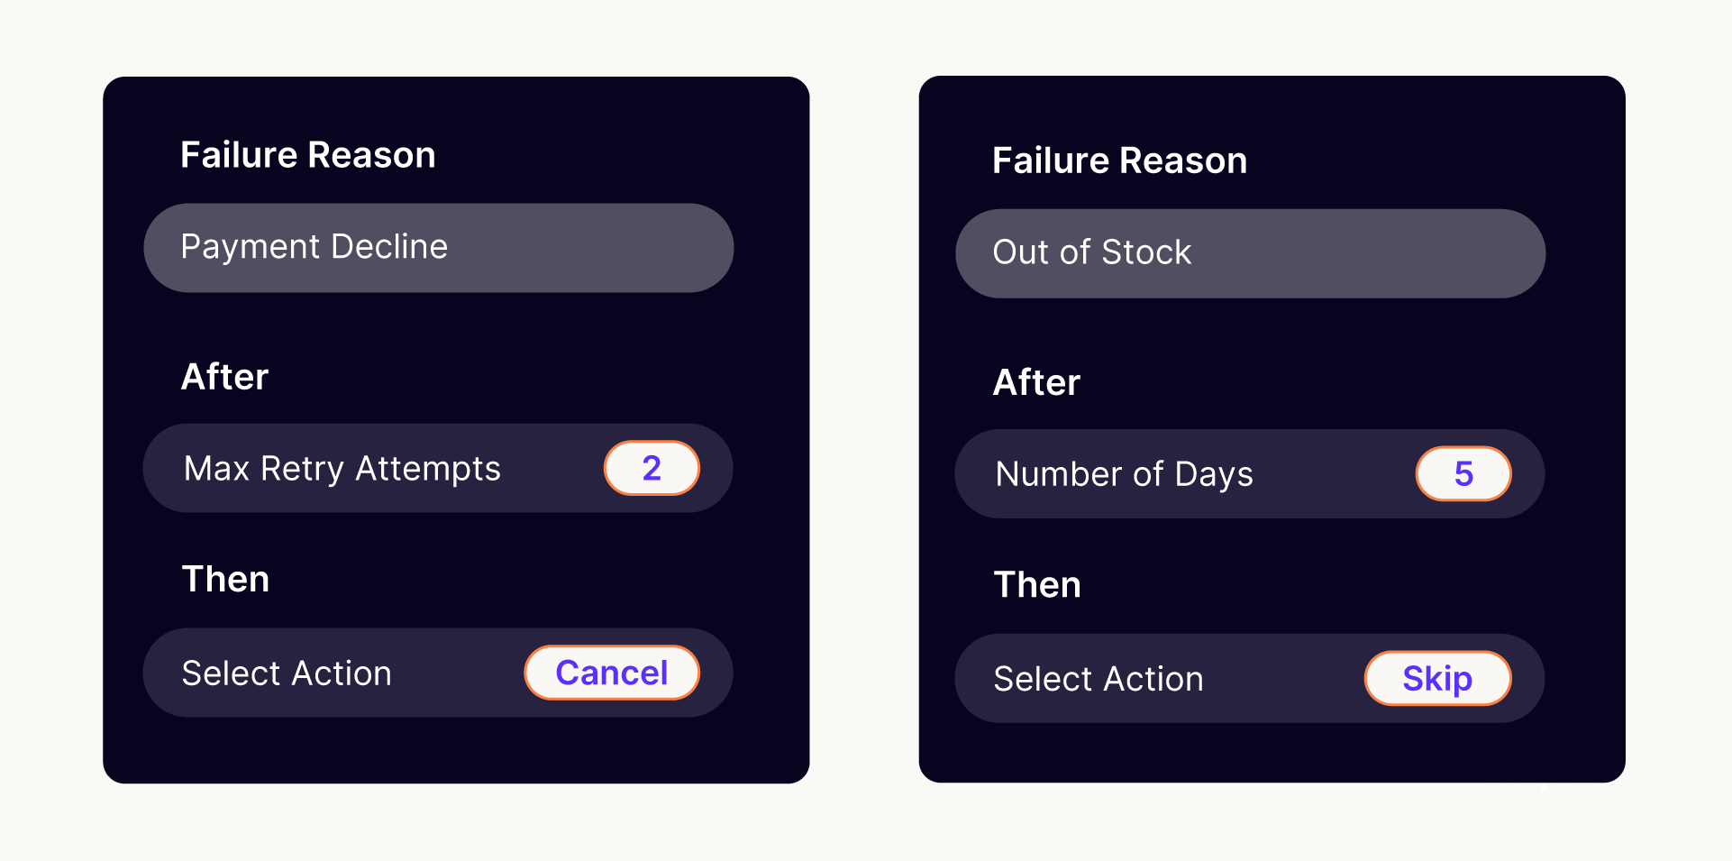
Task: Click the Number of Days label text
Action: (1125, 474)
